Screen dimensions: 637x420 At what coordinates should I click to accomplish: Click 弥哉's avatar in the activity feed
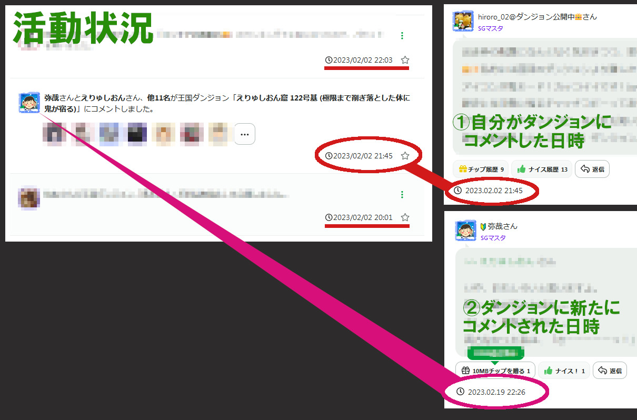[x=29, y=102]
